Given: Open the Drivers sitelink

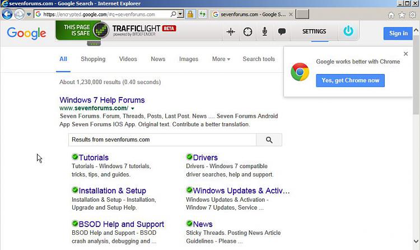Looking at the screenshot, I should (x=206, y=158).
